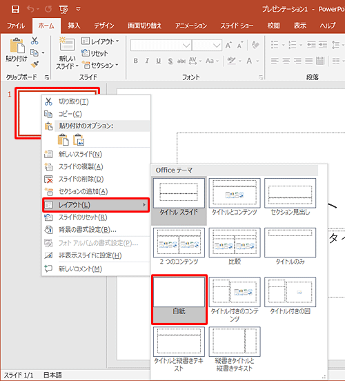Click the Numbering list icon
This screenshot has width=345, height=381.
point(293,45)
